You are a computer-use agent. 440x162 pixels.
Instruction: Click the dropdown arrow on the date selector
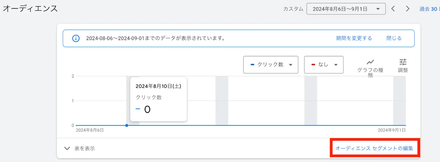click(378, 8)
